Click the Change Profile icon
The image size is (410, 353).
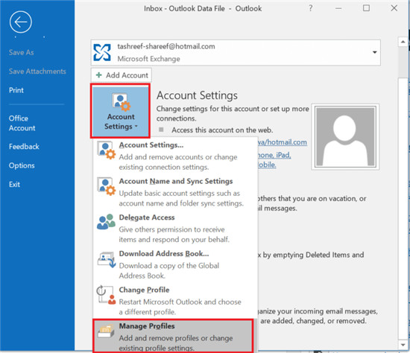106,295
